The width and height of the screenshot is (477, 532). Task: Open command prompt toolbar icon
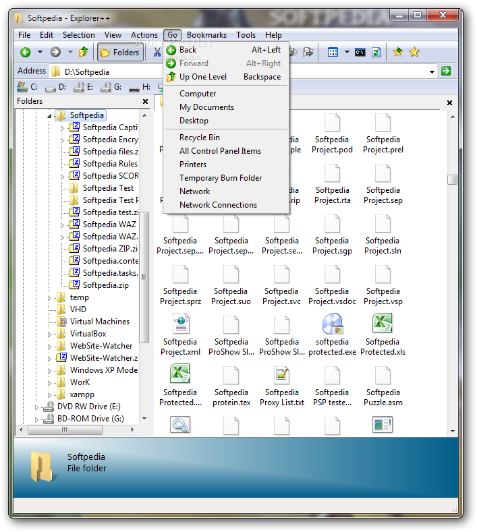pos(360,52)
